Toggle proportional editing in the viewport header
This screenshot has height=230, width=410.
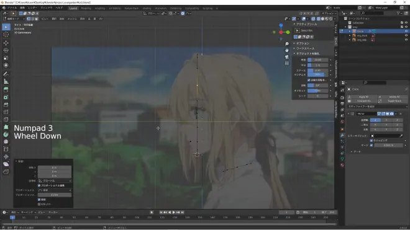coord(183,13)
